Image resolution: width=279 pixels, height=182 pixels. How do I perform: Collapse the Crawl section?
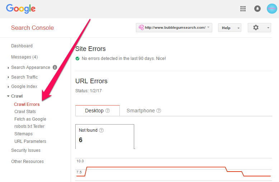point(8,96)
